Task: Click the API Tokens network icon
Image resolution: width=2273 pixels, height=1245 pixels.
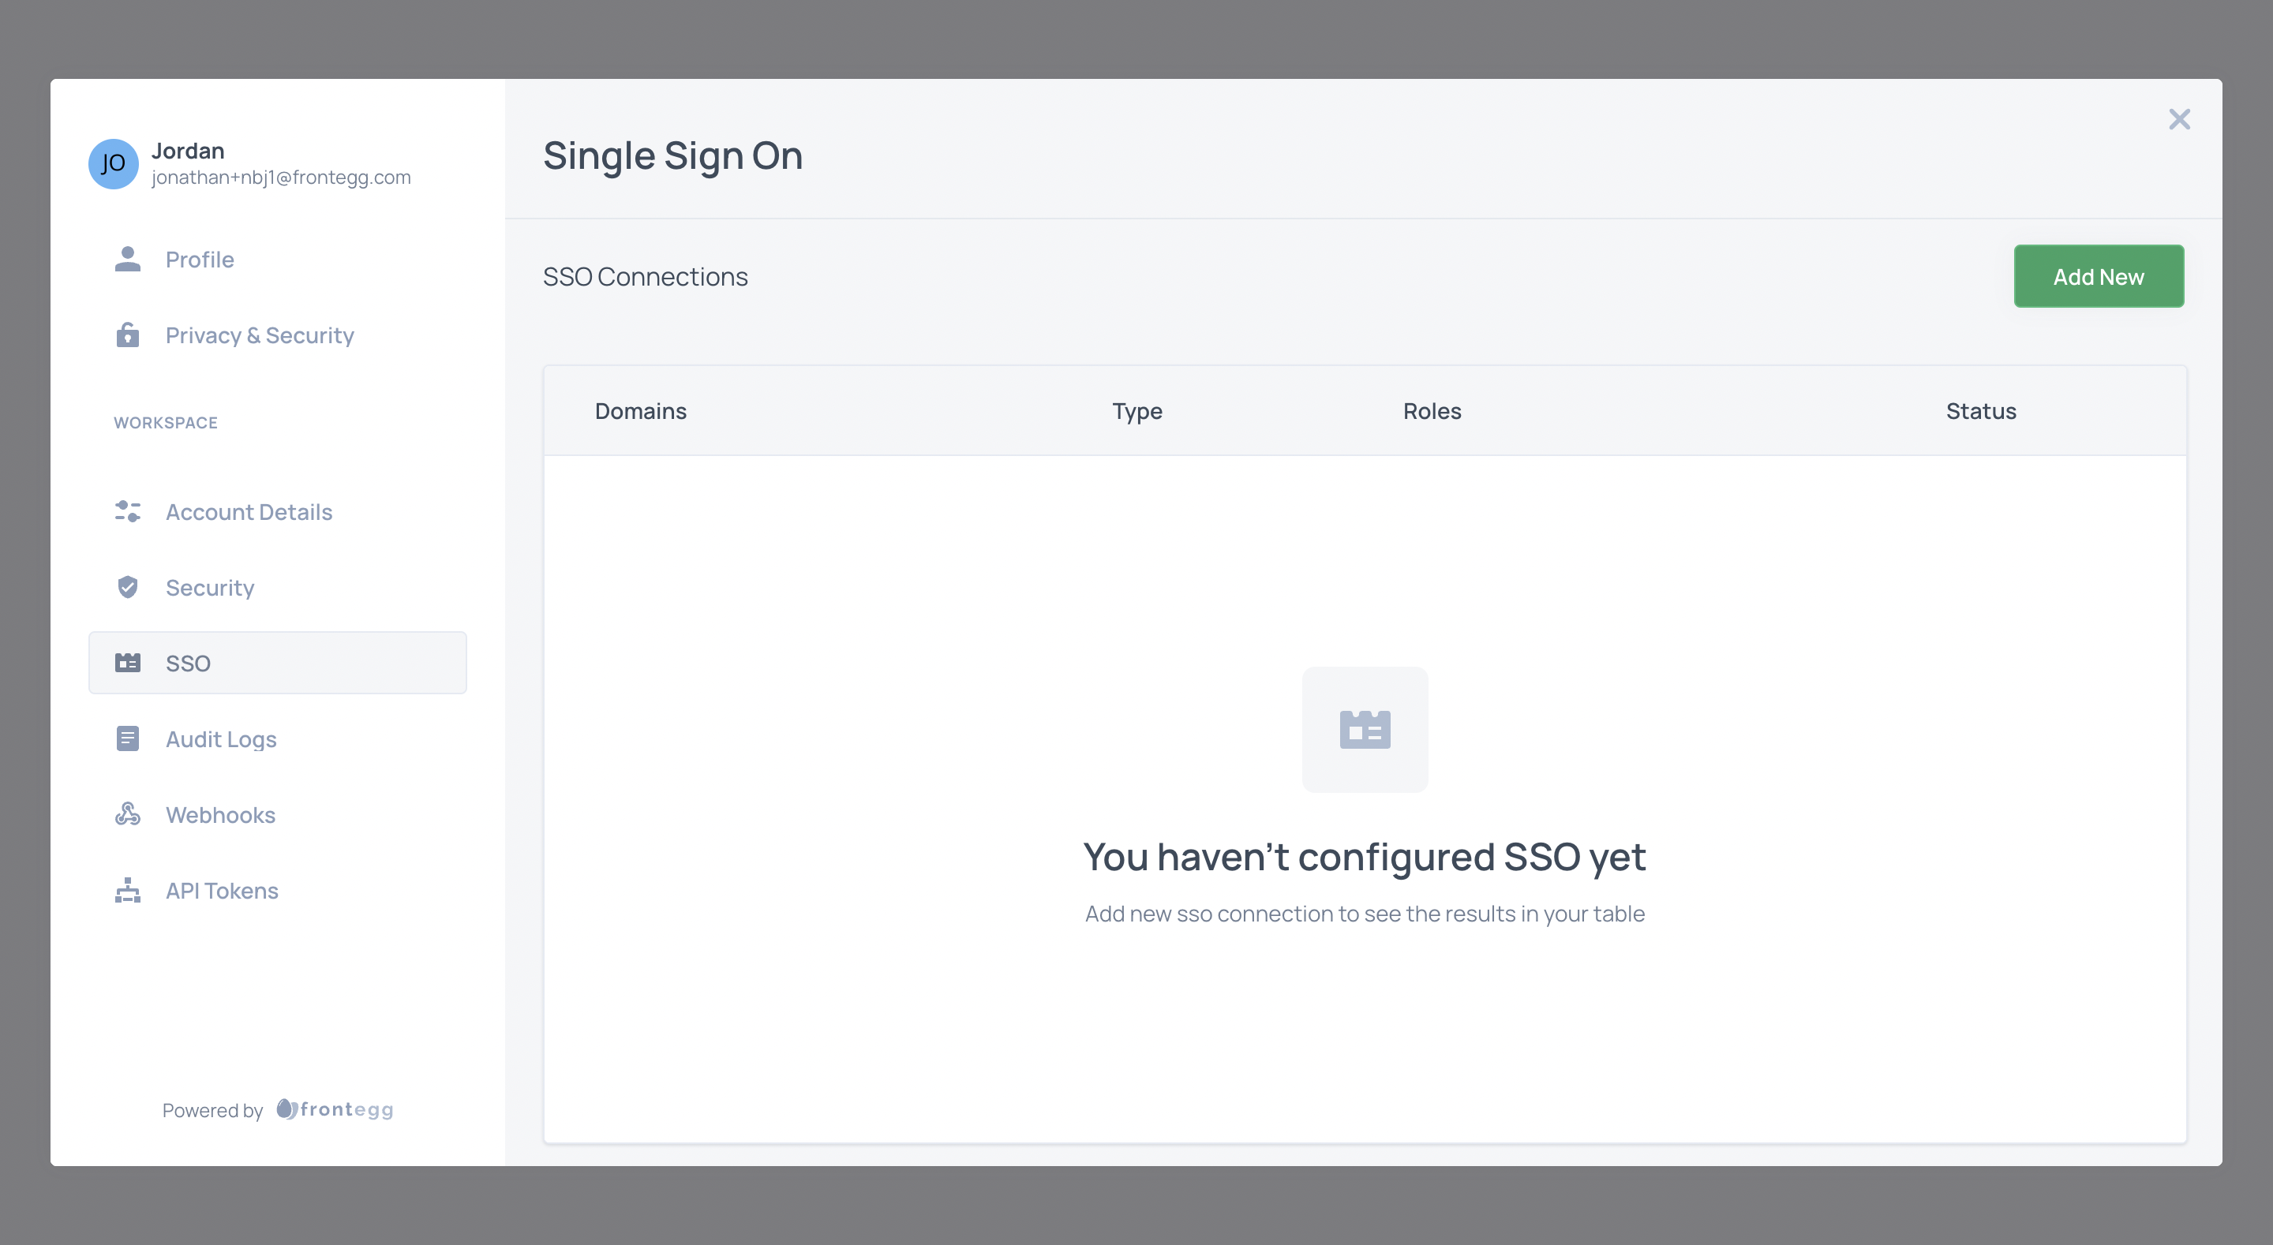Action: click(128, 890)
